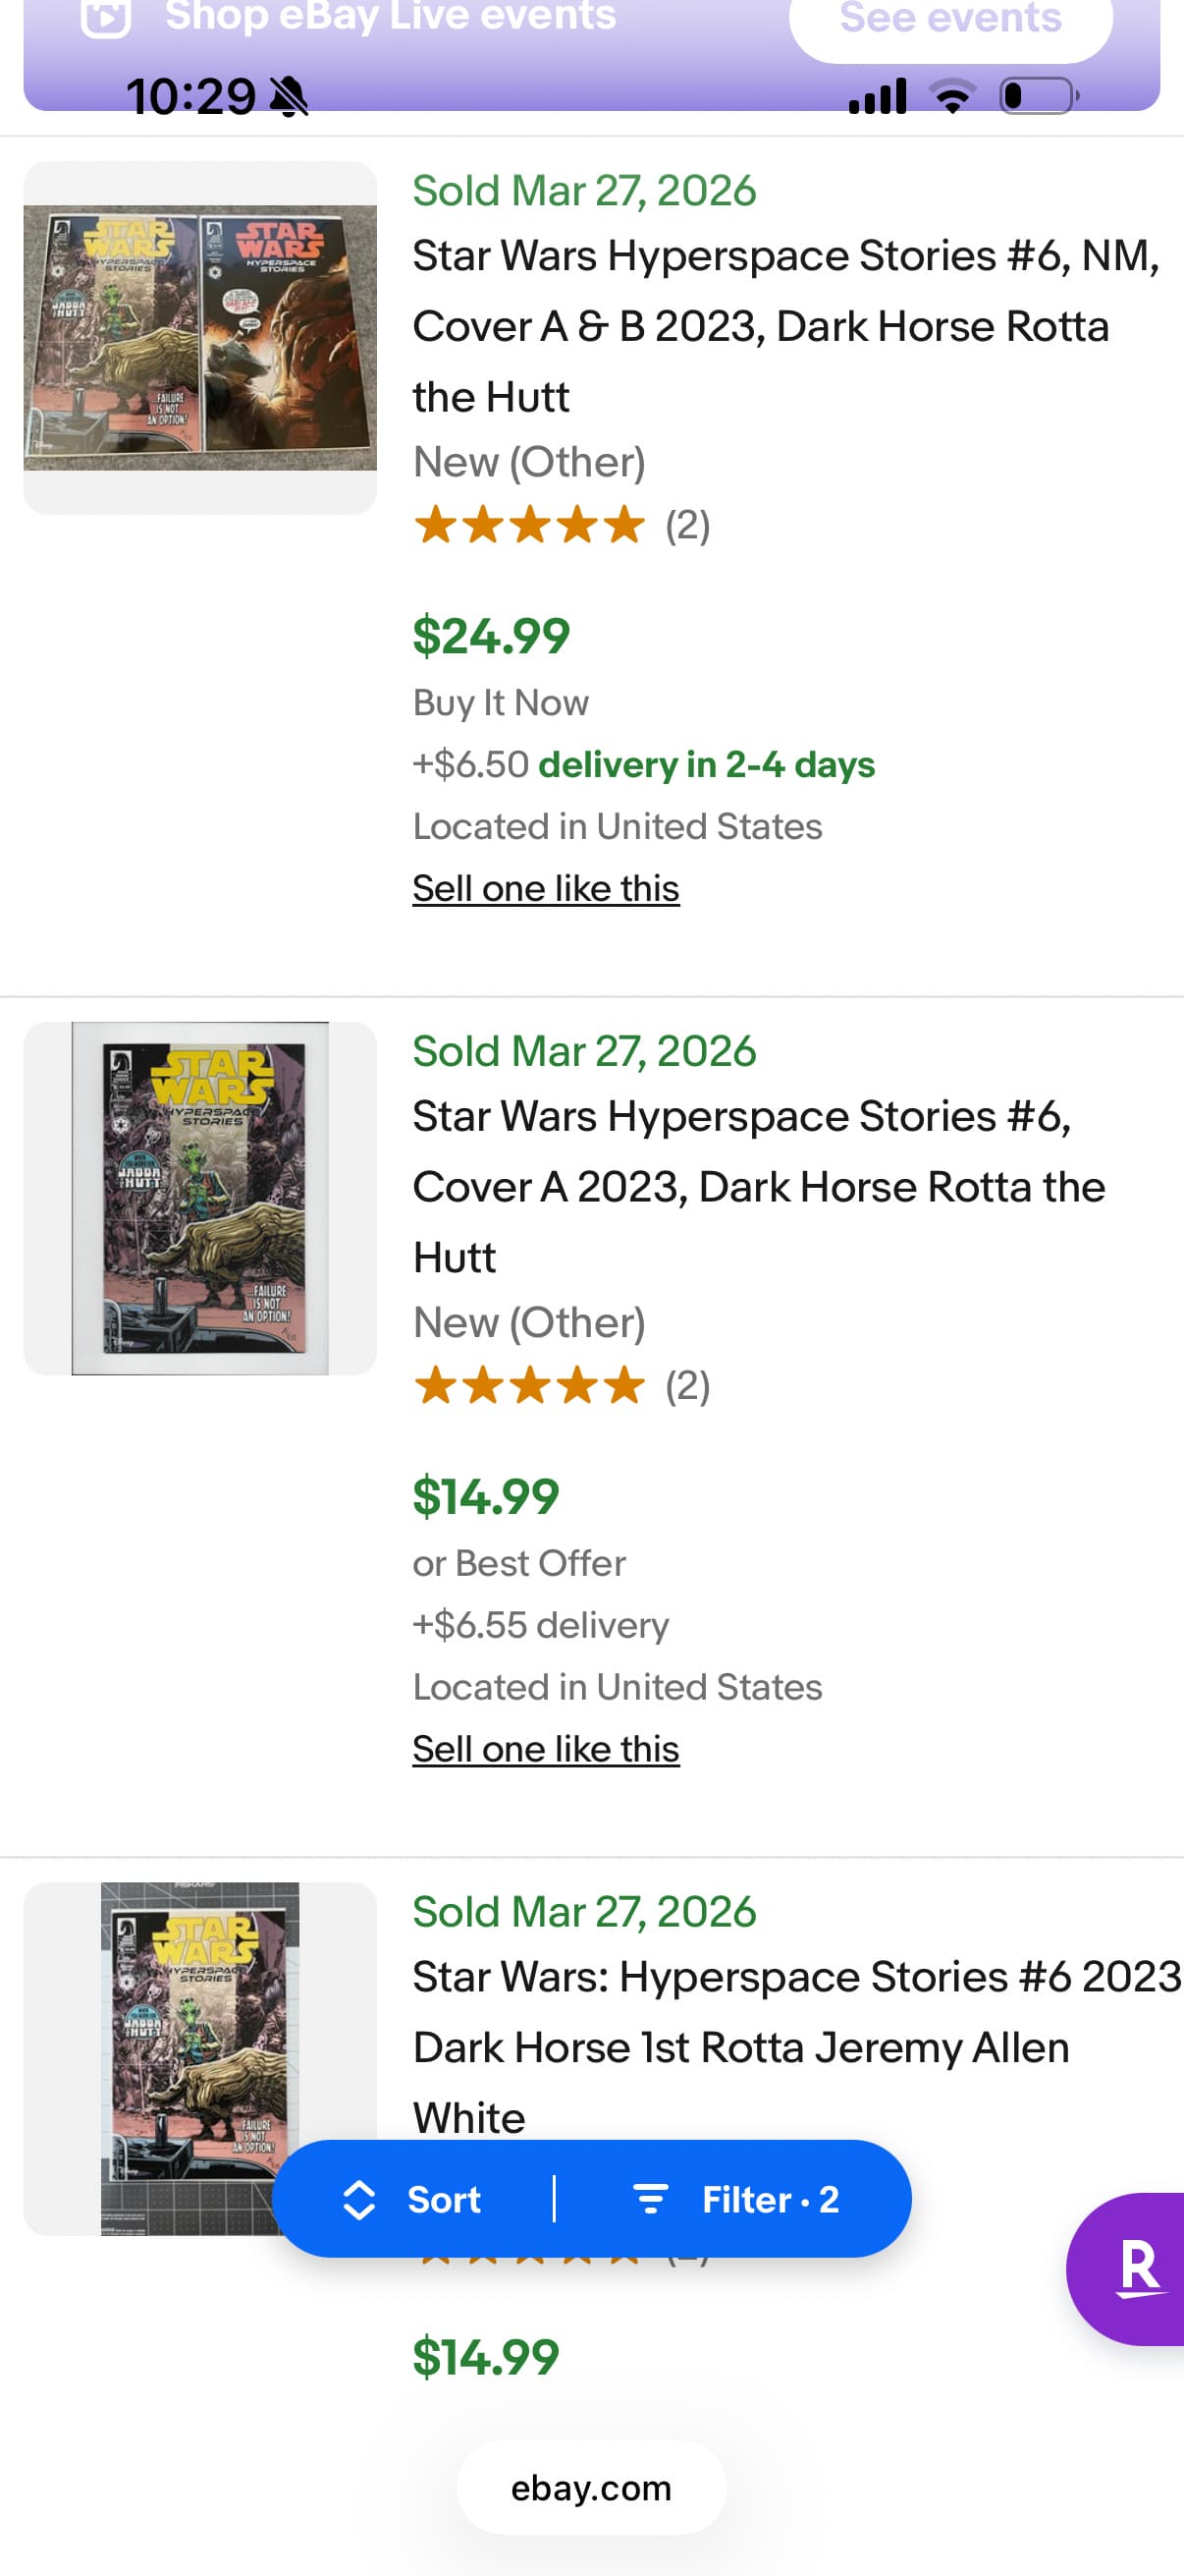The height and width of the screenshot is (2576, 1184).
Task: Open the Jeremy Allen White listing title
Action: click(794, 2045)
